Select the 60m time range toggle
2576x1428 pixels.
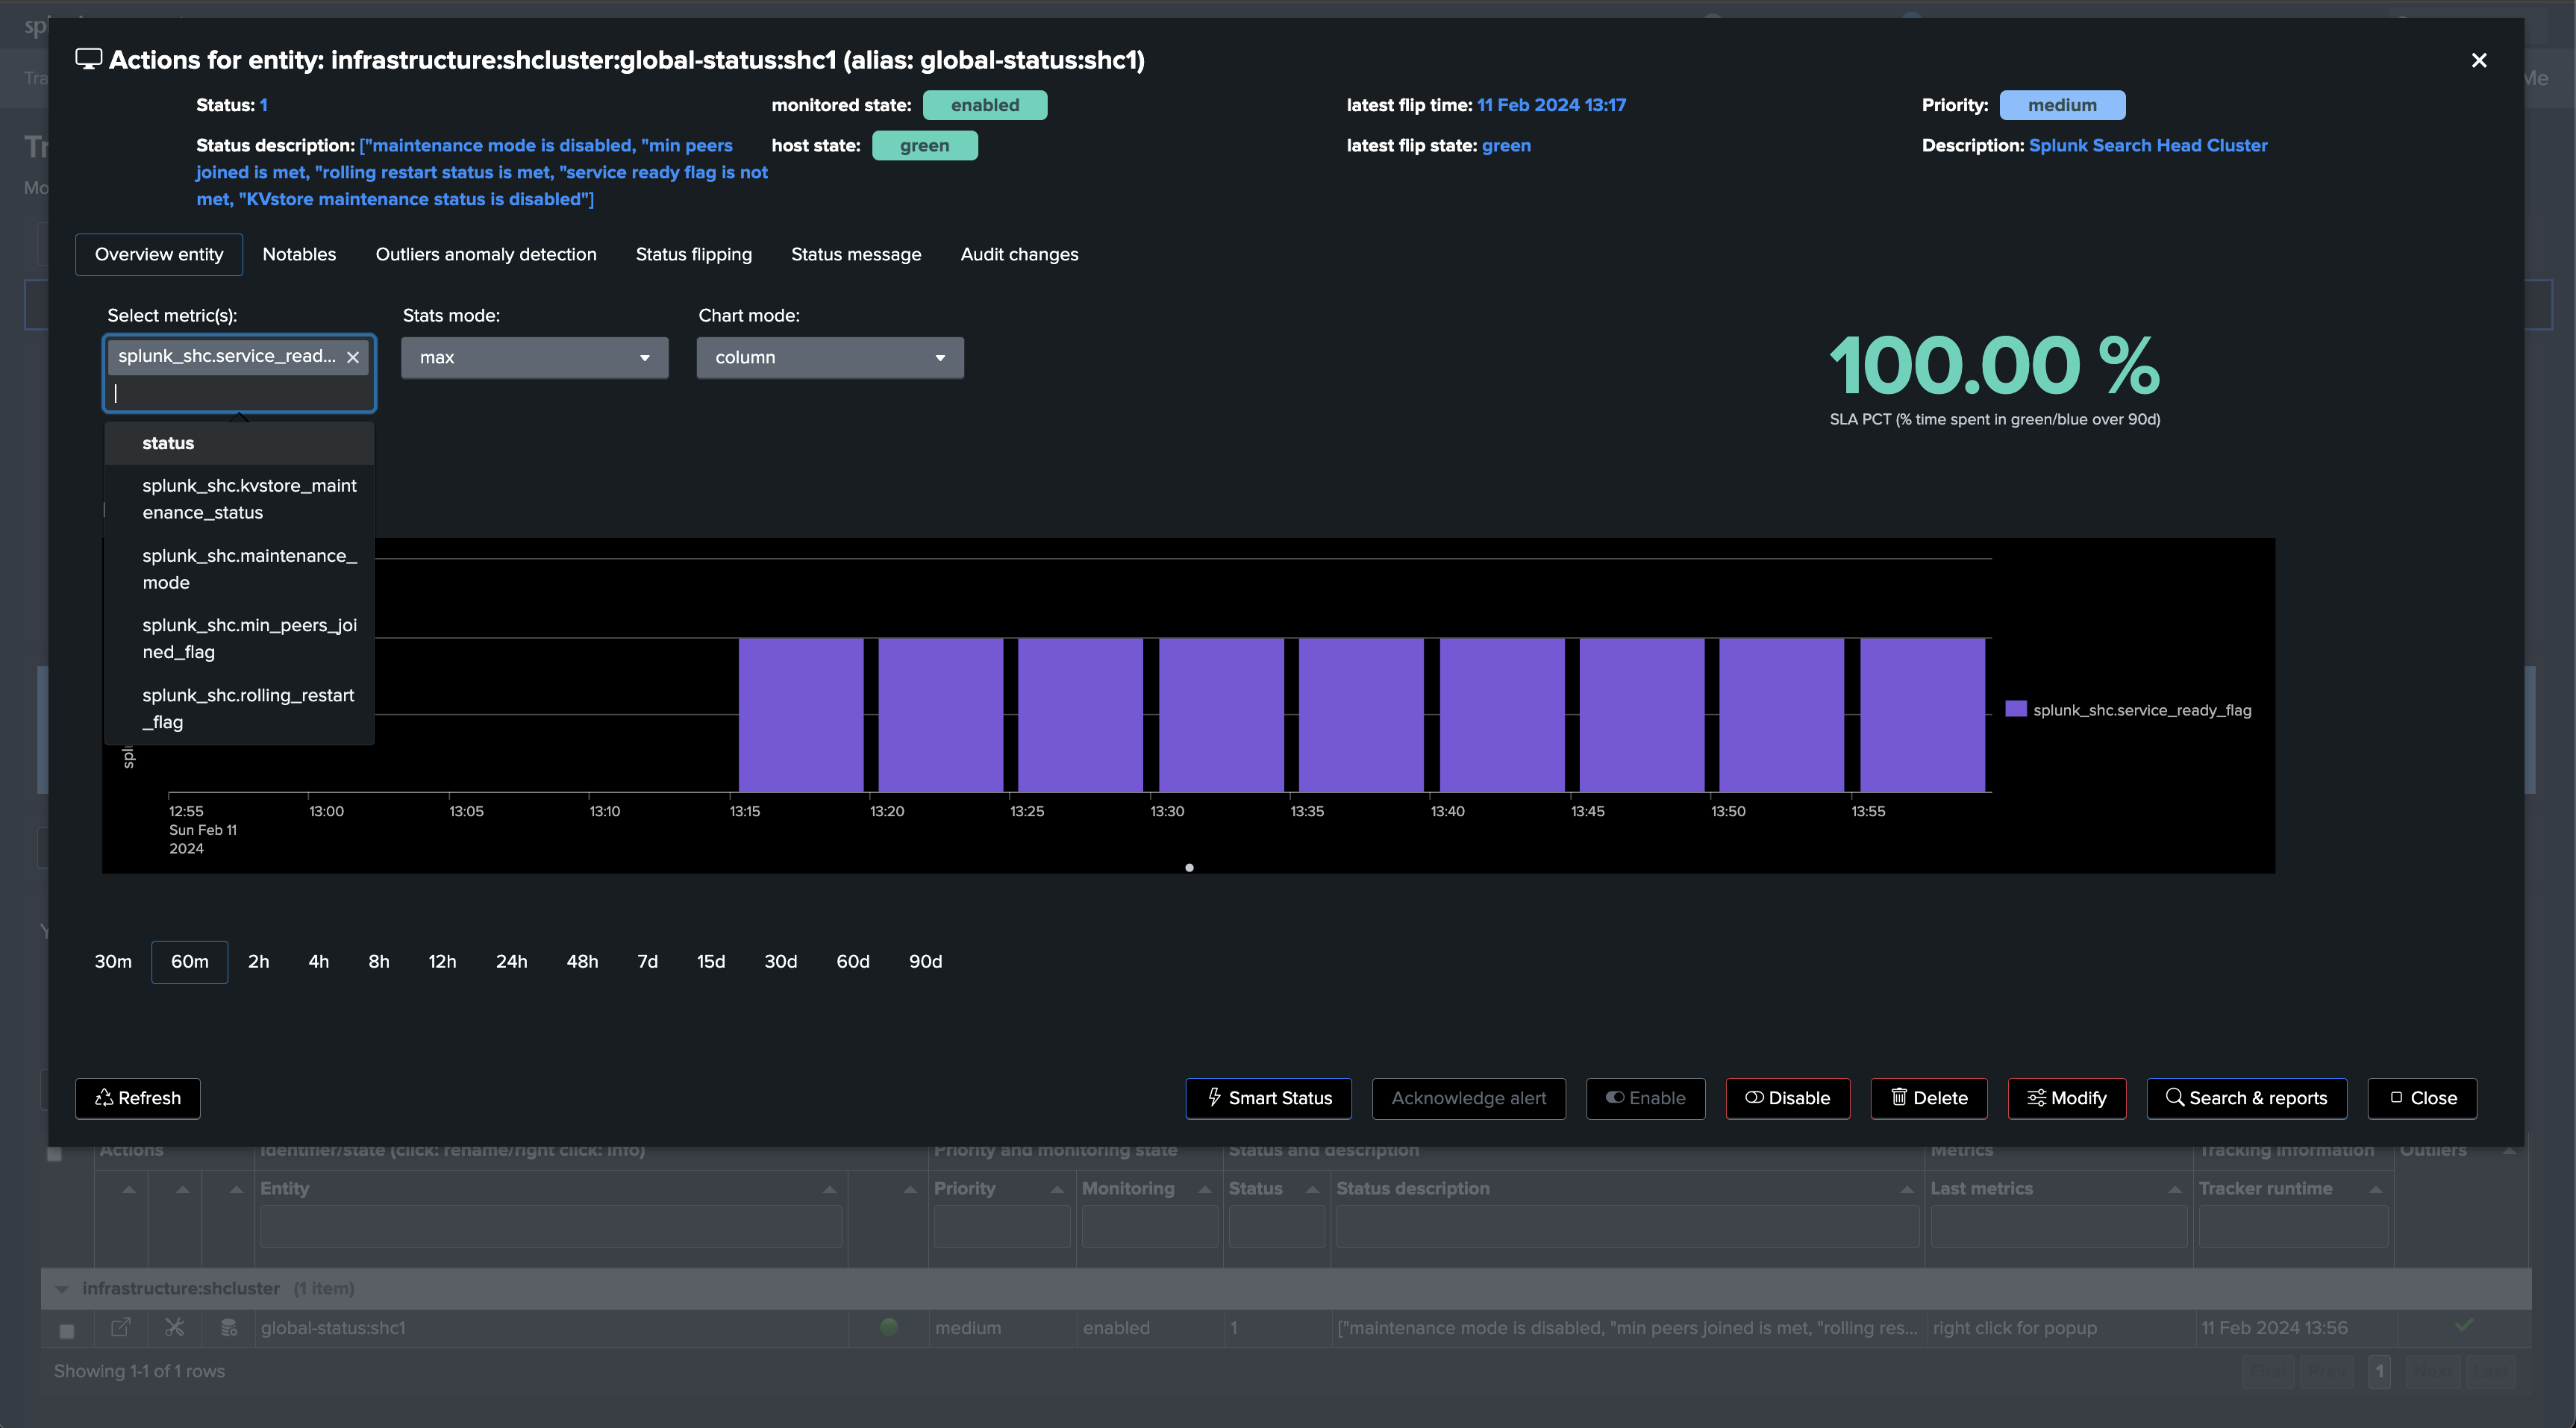pos(190,961)
